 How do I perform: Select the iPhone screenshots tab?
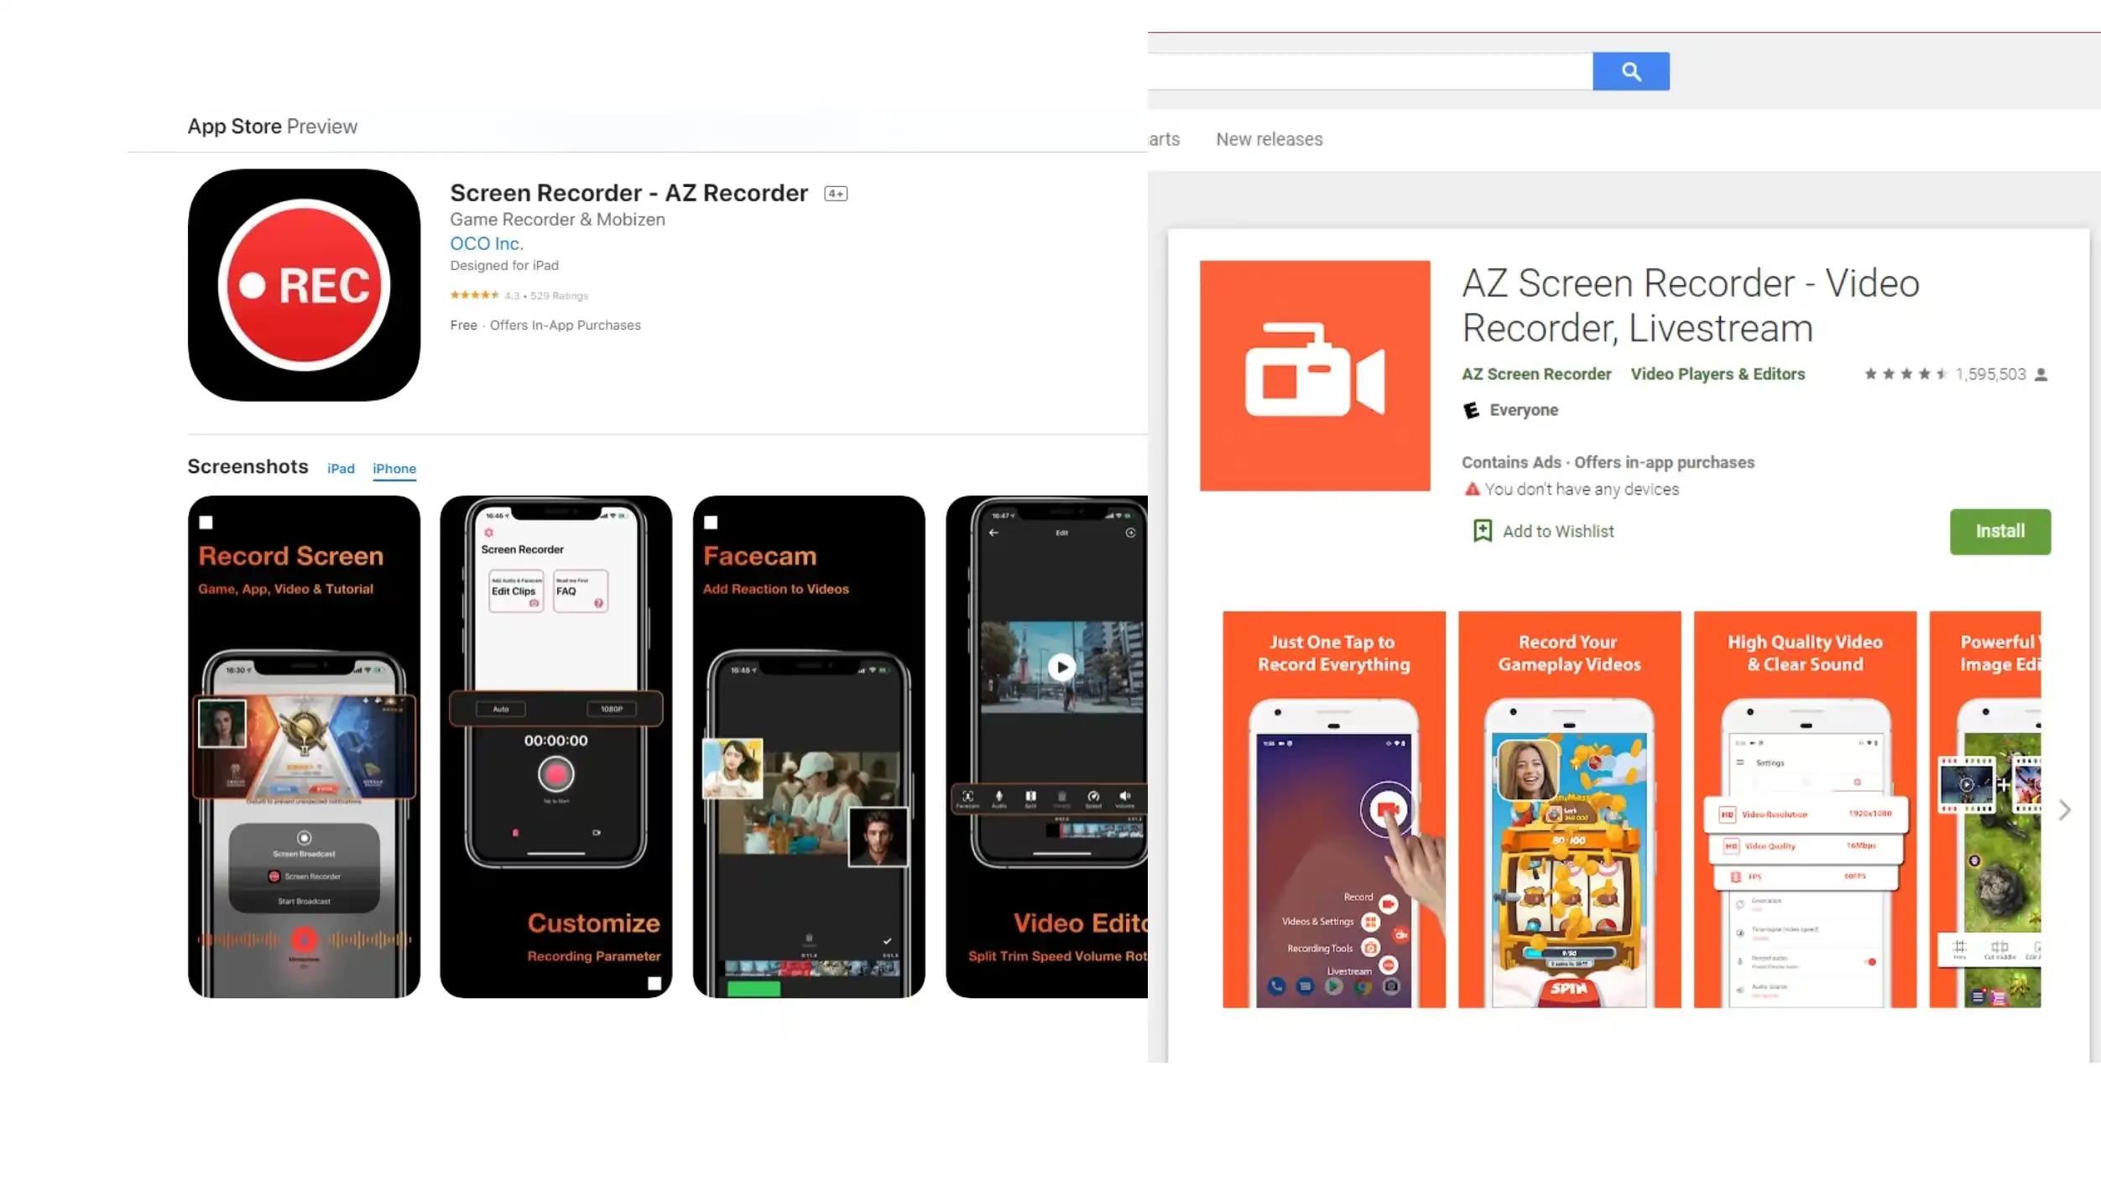click(x=394, y=469)
